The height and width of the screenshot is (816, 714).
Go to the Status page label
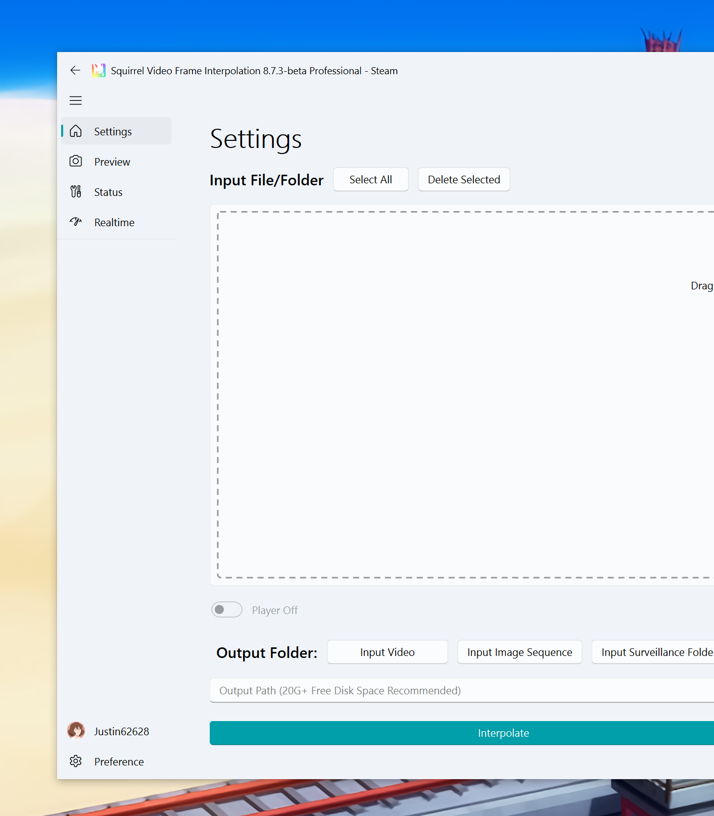pos(108,192)
